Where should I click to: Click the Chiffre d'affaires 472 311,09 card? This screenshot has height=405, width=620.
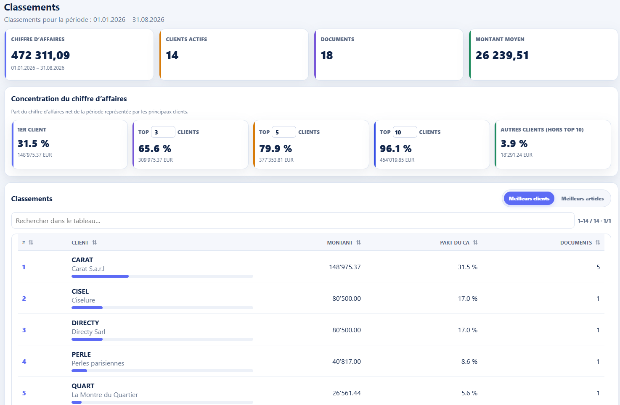(x=79, y=55)
